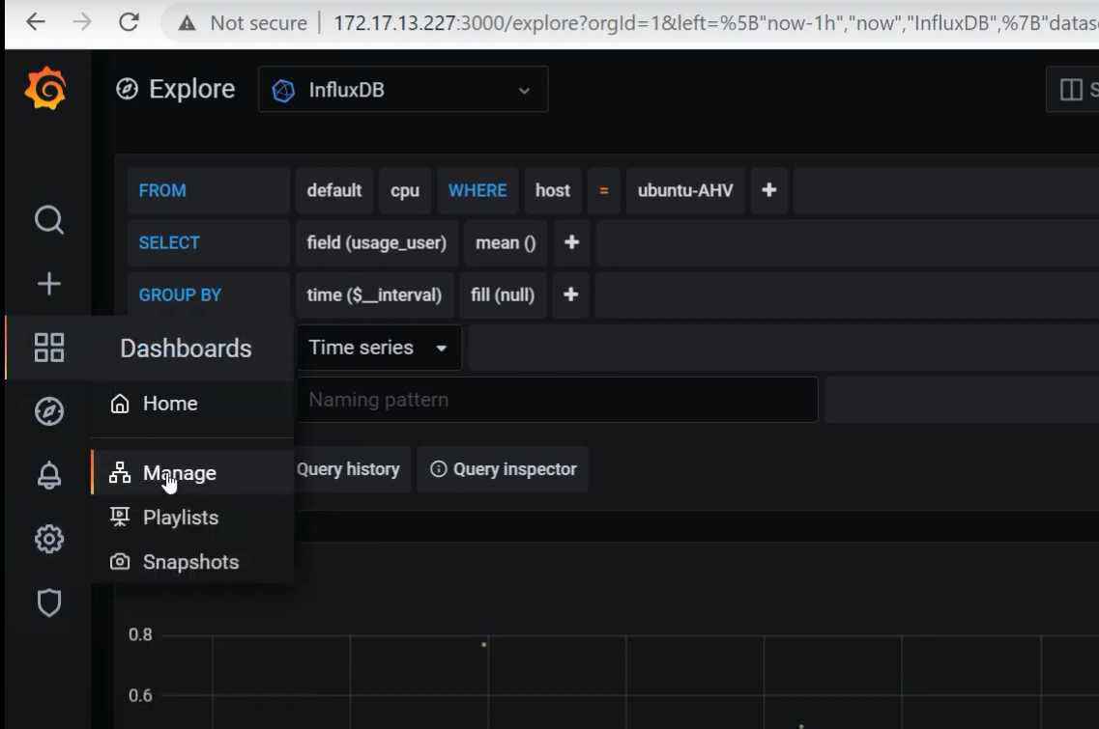Click the browser back arrow
This screenshot has width=1099, height=729.
[x=36, y=22]
